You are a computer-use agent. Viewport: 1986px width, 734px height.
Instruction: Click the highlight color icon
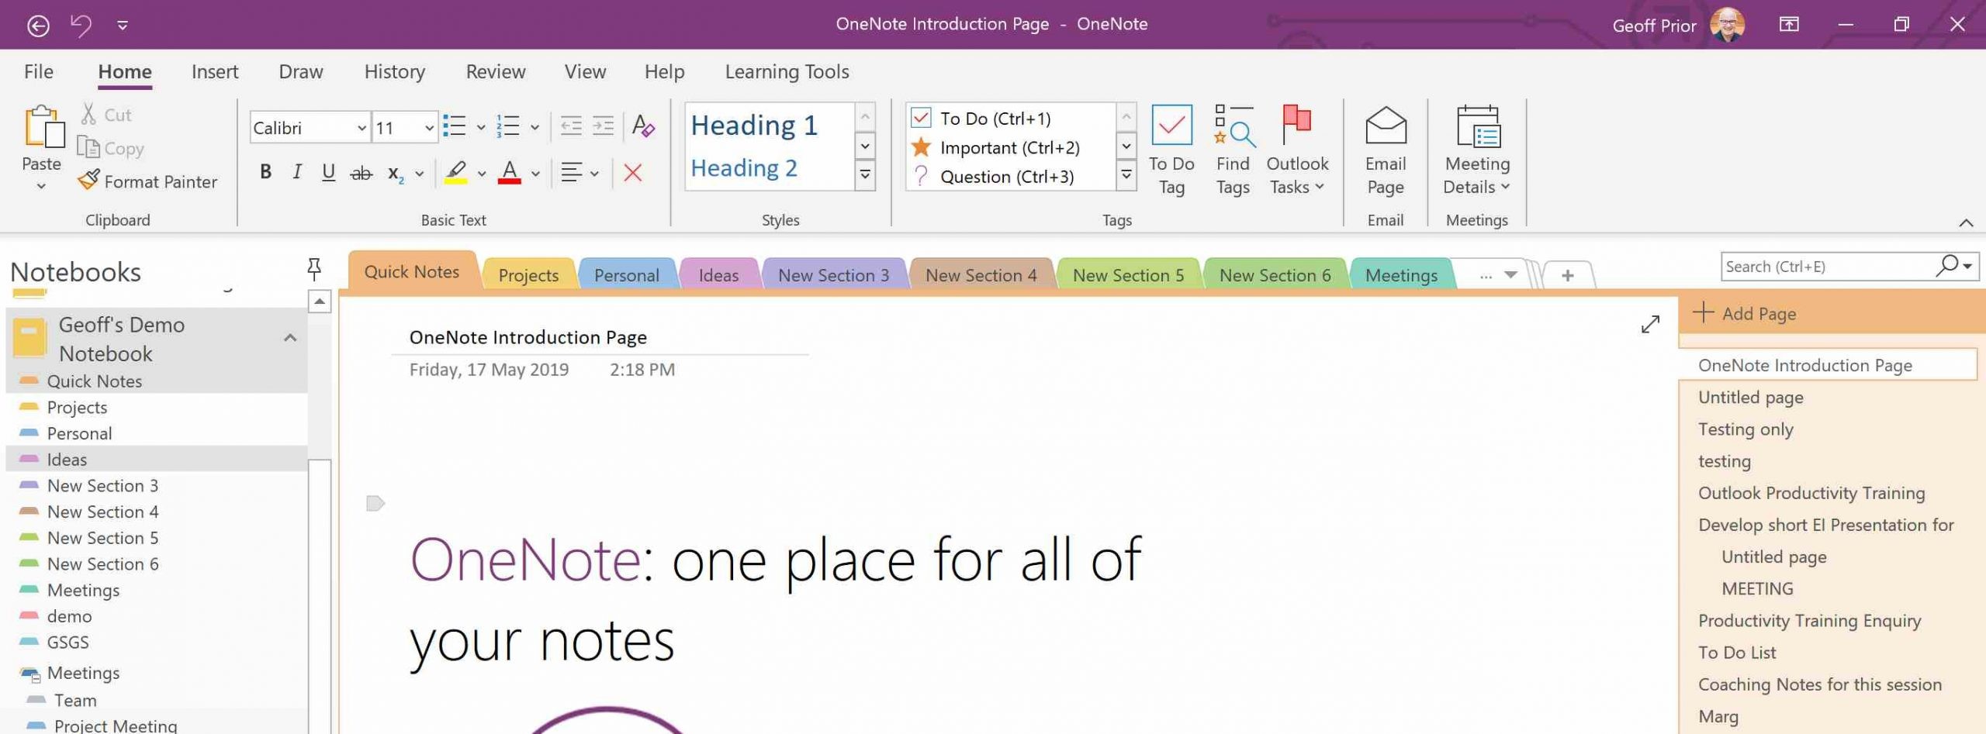tap(457, 172)
